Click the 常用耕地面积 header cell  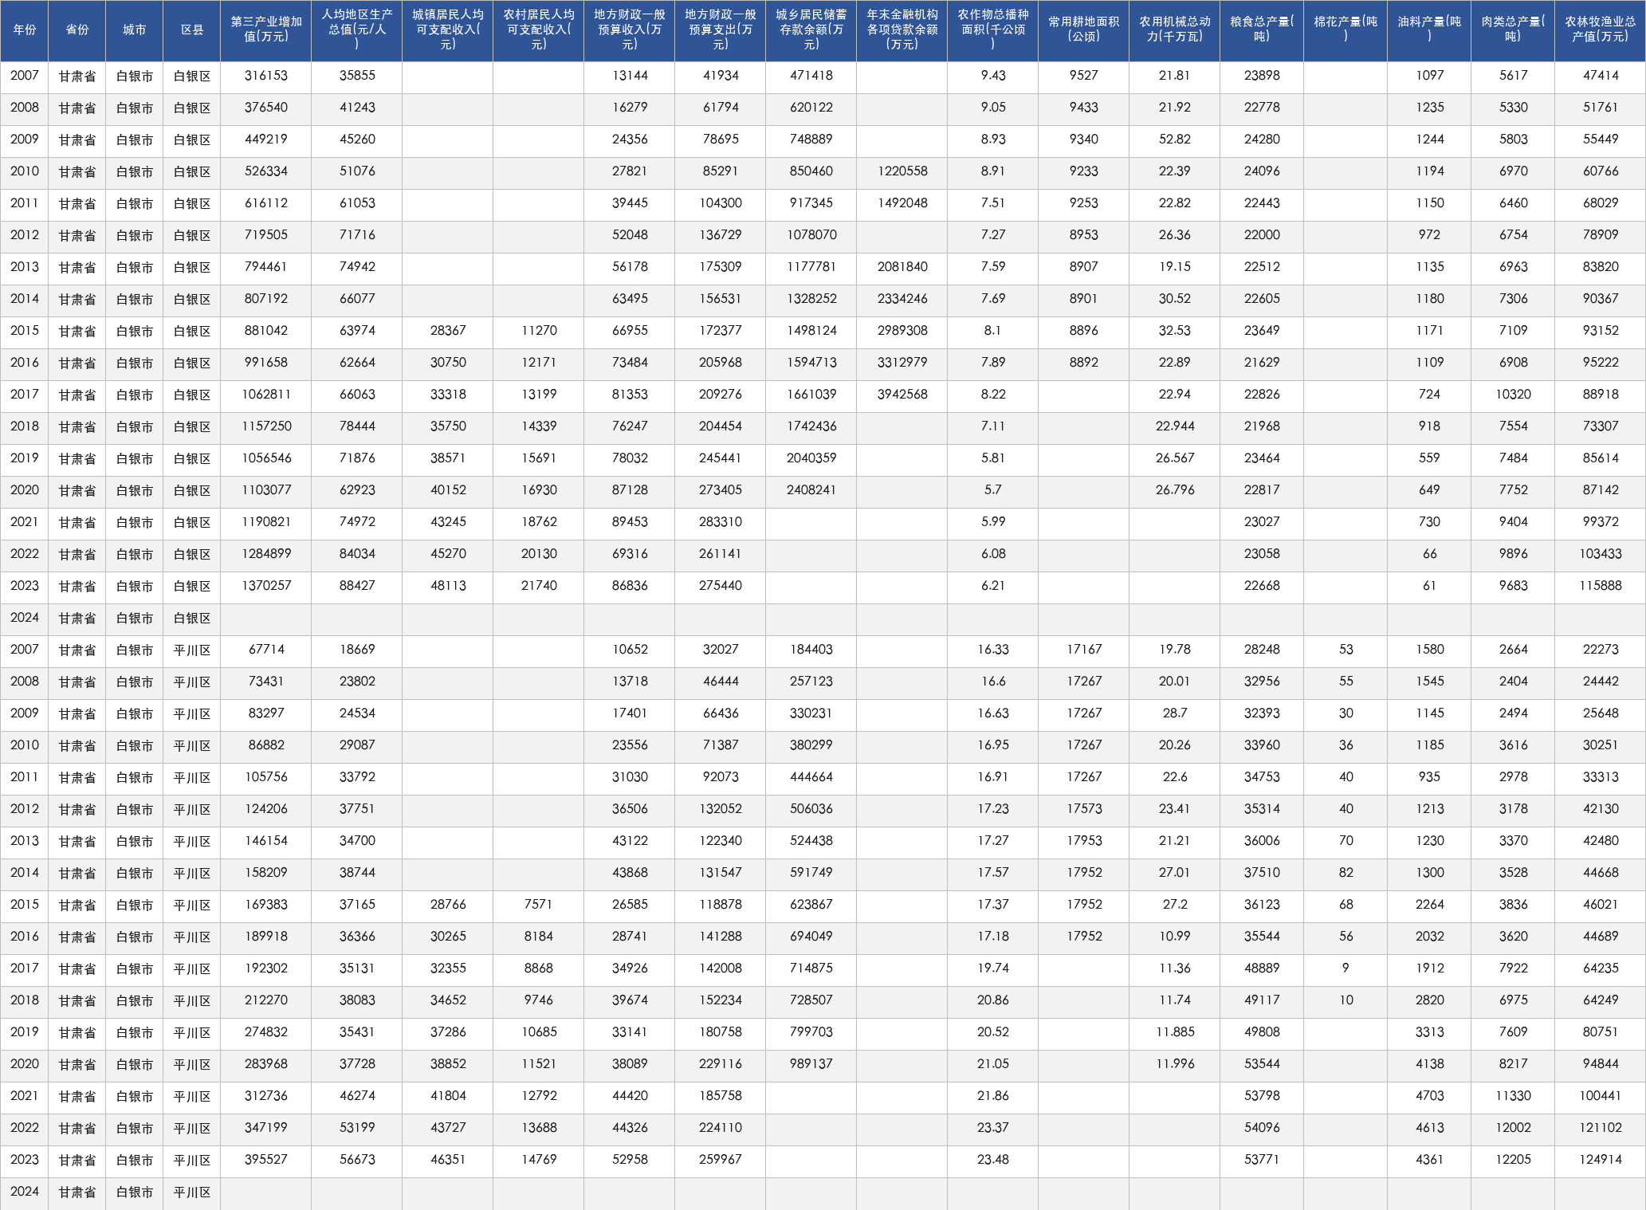click(1084, 30)
